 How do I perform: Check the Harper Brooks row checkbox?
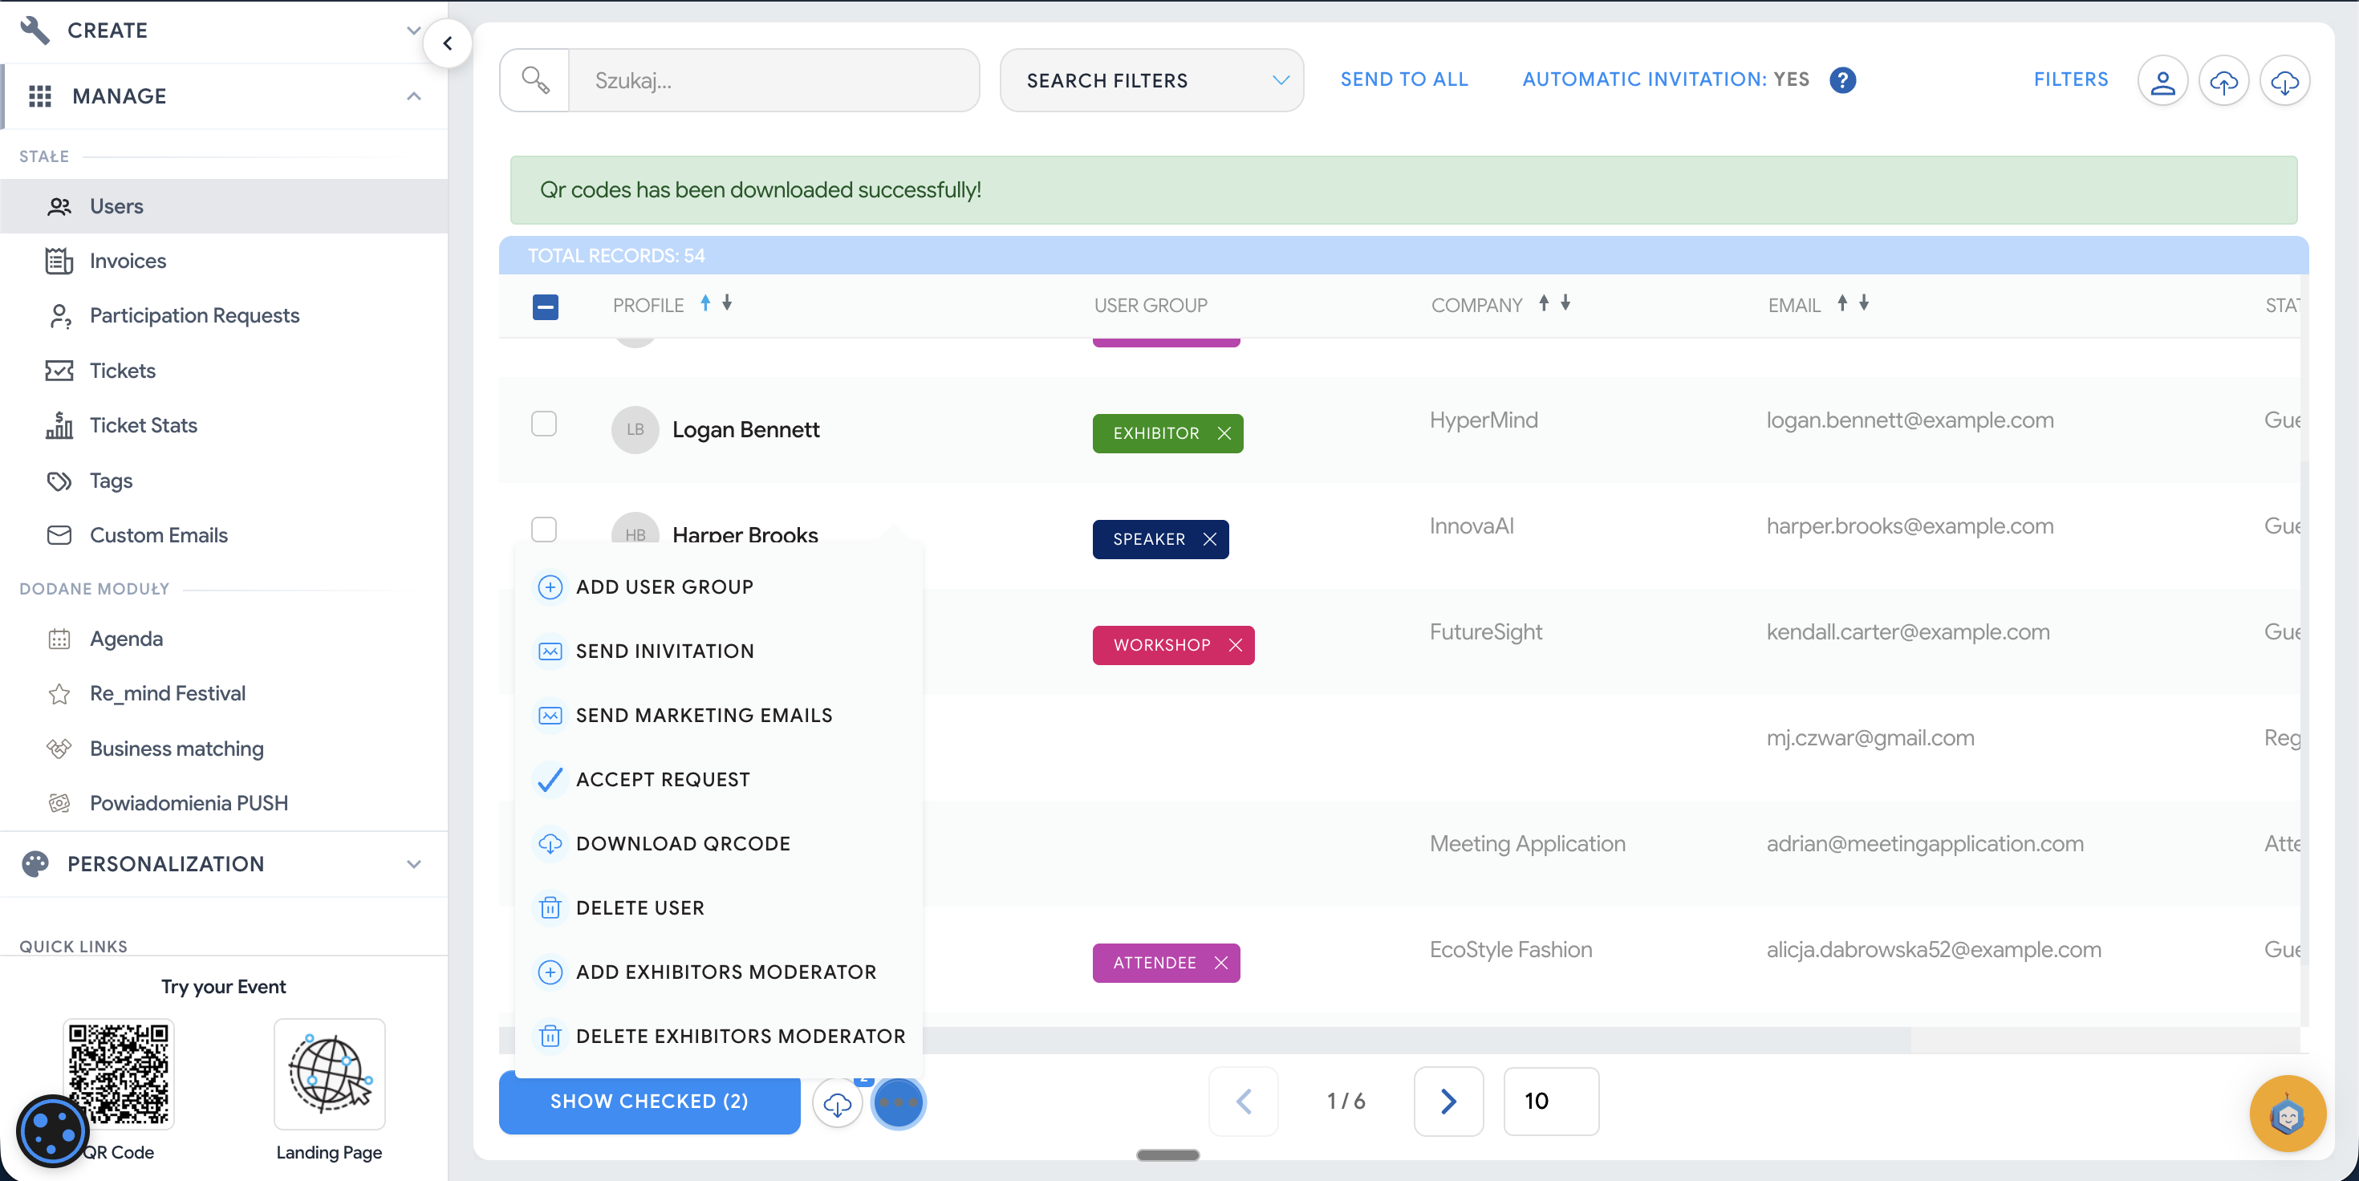[x=544, y=530]
